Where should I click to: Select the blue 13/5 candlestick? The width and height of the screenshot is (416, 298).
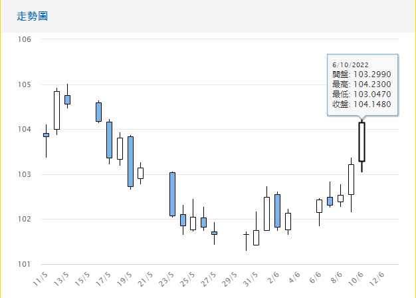click(x=67, y=99)
